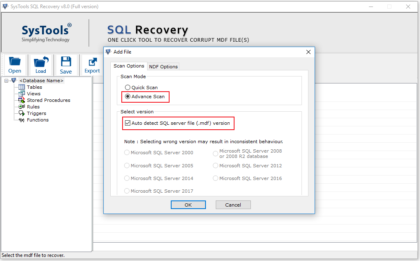The width and height of the screenshot is (420, 261).
Task: Uncheck Auto detect SQL server file version
Action: pyautogui.click(x=128, y=123)
